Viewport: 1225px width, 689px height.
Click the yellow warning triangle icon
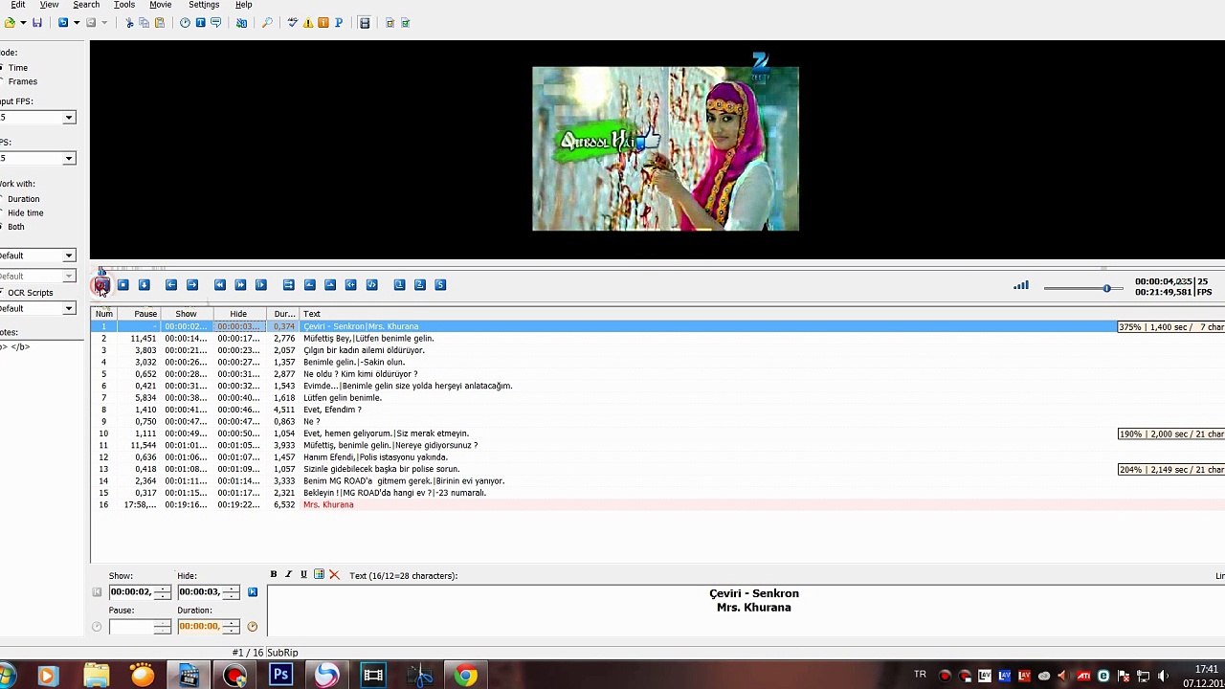click(308, 23)
